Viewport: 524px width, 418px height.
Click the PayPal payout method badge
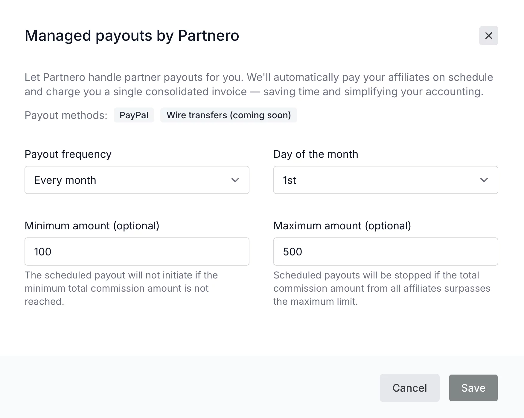click(134, 115)
